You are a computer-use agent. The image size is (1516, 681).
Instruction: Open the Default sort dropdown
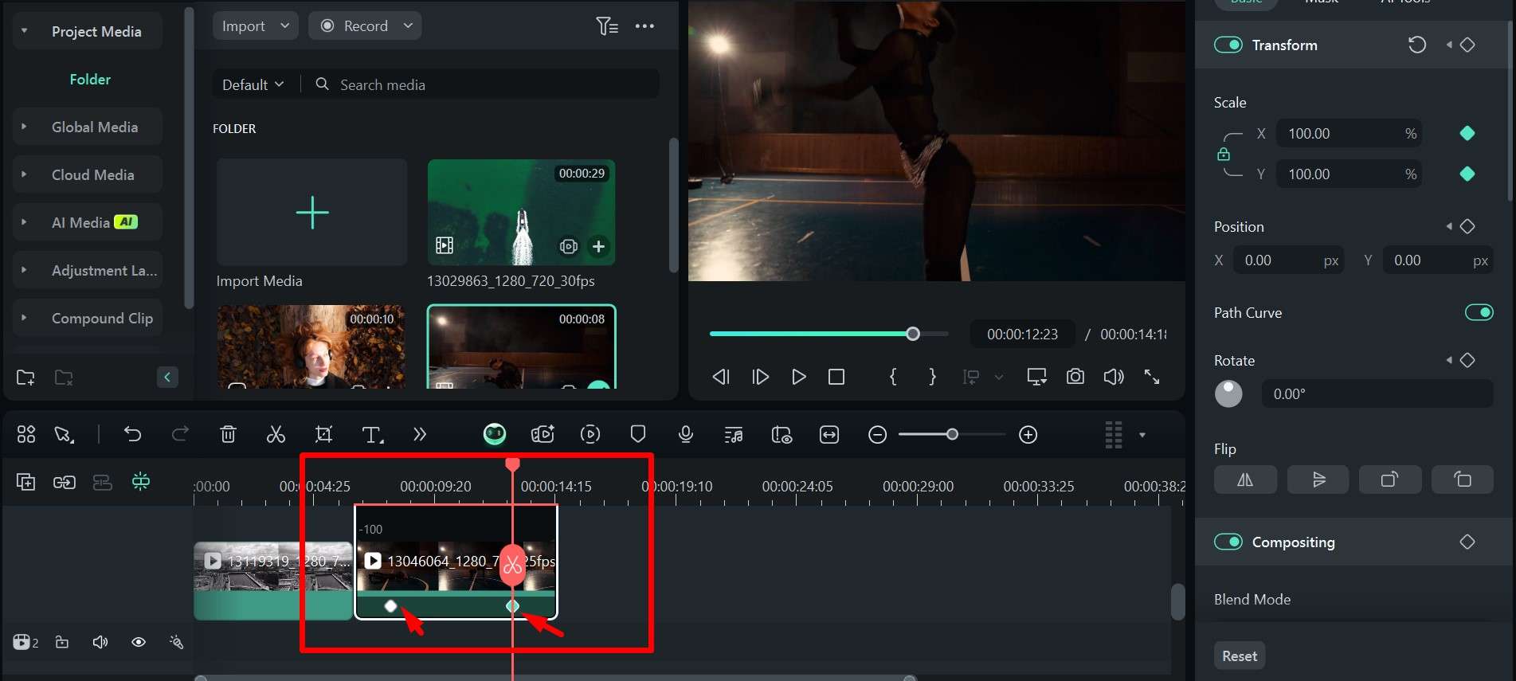click(x=253, y=84)
